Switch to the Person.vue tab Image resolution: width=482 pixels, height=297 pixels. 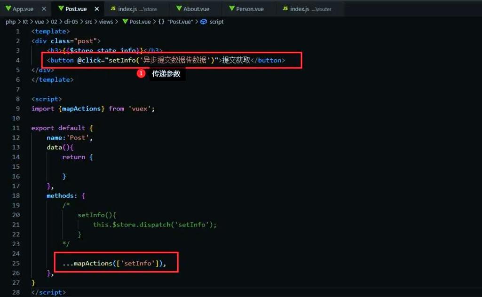coord(250,9)
